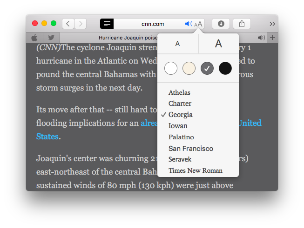
Task: Open the Apple pinned tab
Action: point(34,38)
